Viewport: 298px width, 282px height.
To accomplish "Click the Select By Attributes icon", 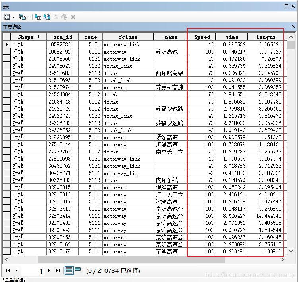I will [x=38, y=17].
